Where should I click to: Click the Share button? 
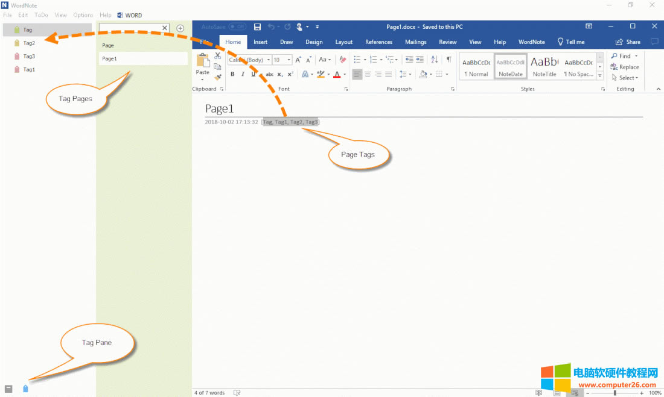[628, 42]
